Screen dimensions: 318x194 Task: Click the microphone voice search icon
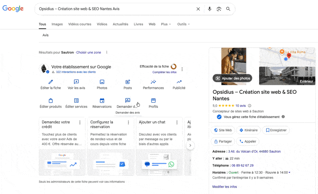click(209, 9)
